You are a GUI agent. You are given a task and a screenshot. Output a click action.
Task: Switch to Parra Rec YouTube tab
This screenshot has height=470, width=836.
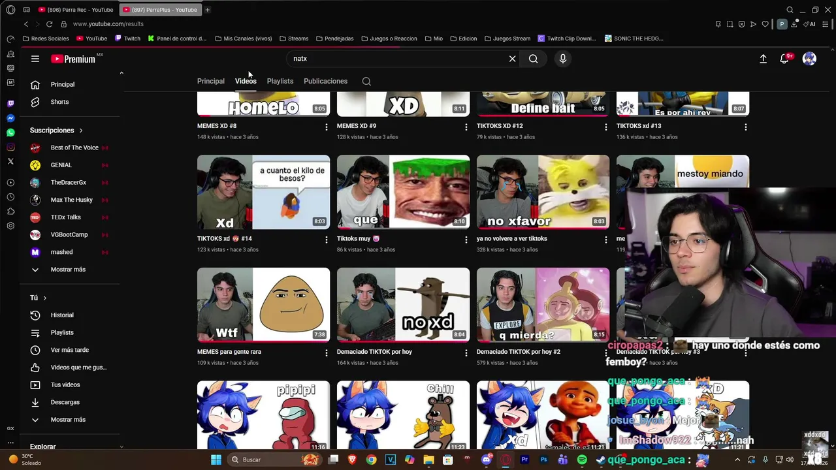(76, 10)
